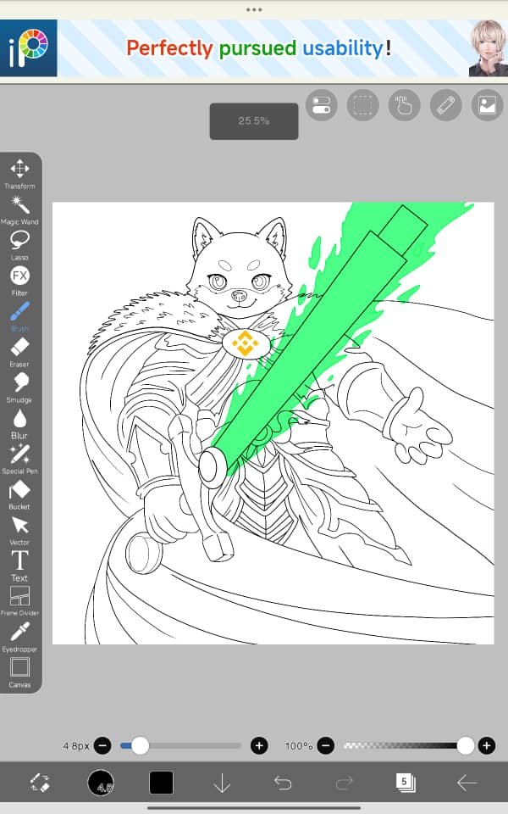
Task: Select the Text tool
Action: 19,566
